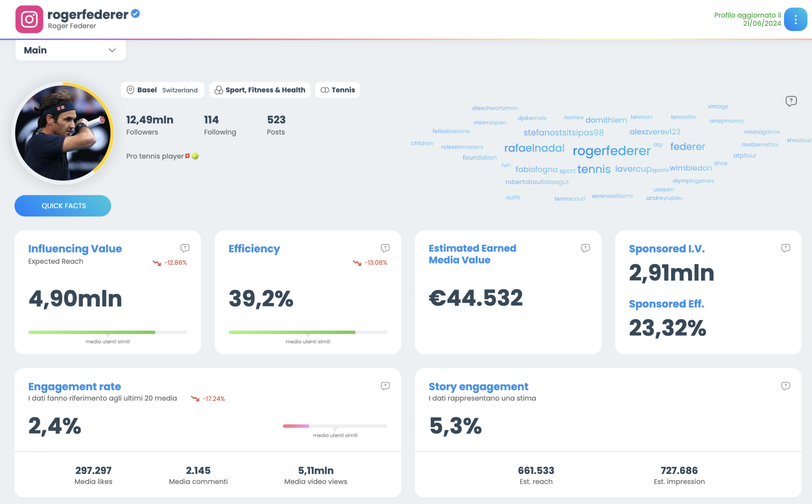Click the Sport, Fitness & Health tag
Image resolution: width=812 pixels, height=504 pixels.
260,90
